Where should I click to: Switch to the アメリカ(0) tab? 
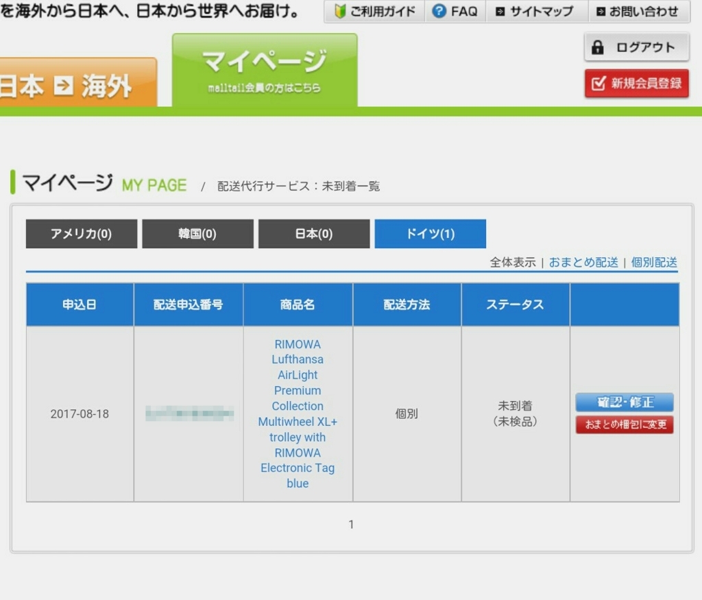pyautogui.click(x=82, y=234)
